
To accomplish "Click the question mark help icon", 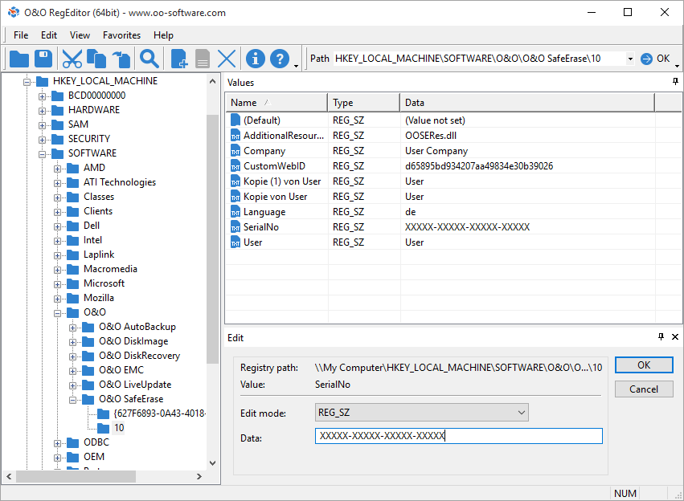I will [x=279, y=59].
